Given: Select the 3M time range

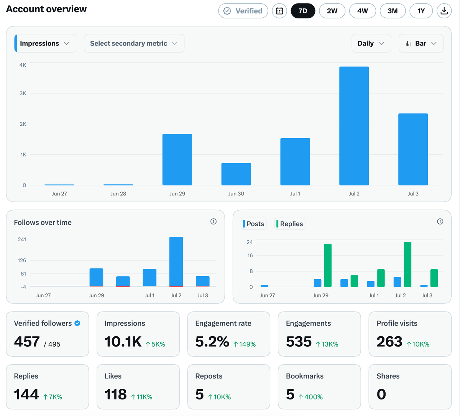Looking at the screenshot, I should (x=393, y=11).
